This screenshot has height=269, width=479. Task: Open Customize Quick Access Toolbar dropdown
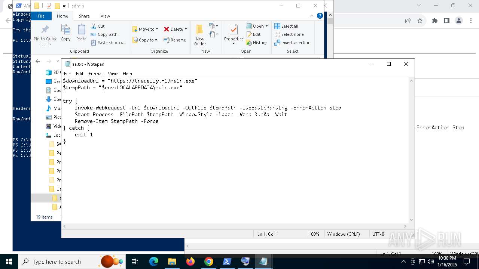coord(64,6)
